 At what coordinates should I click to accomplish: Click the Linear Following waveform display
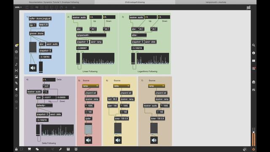click(98, 58)
